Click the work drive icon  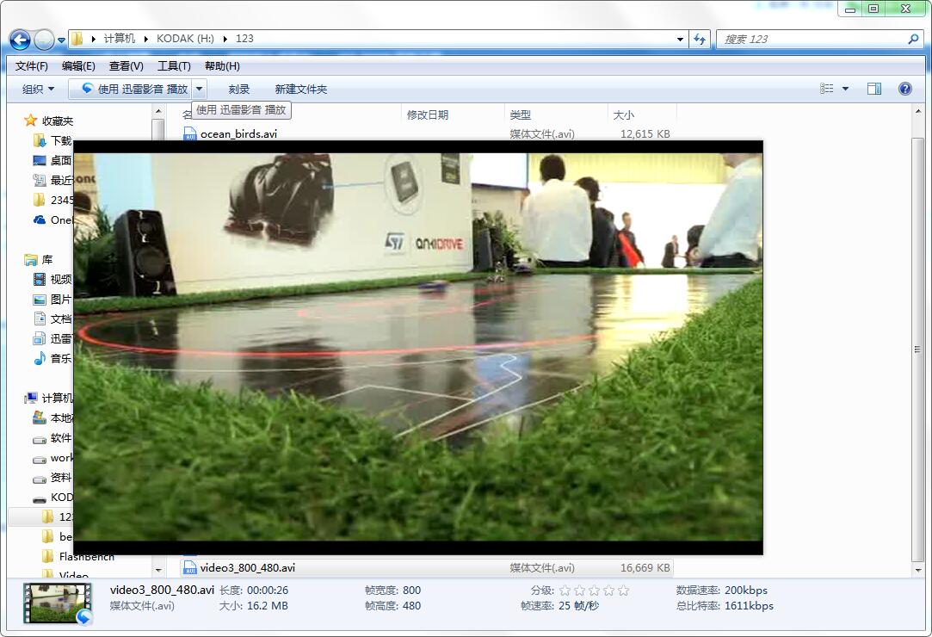click(x=40, y=459)
